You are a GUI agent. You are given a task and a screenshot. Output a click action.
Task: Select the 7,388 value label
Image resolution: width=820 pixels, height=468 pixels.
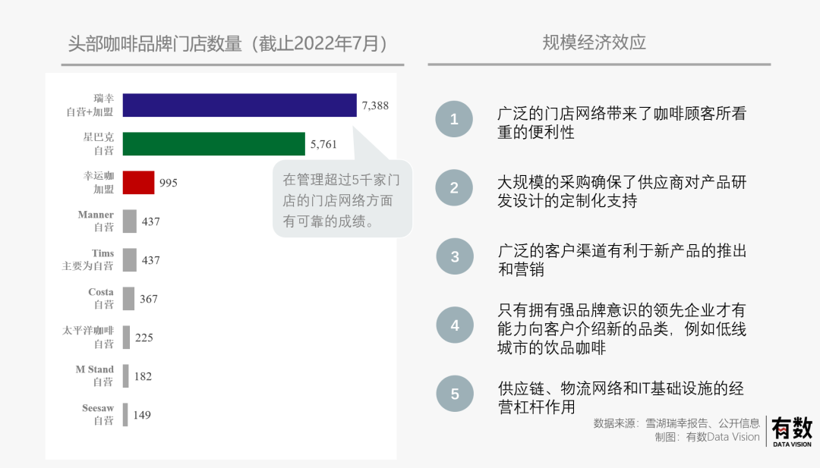tap(375, 105)
